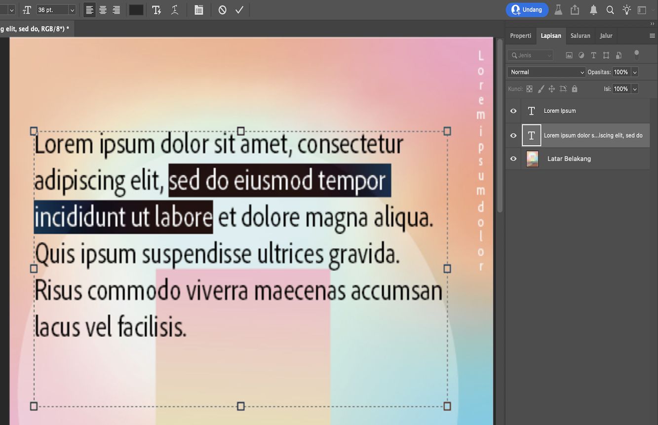The height and width of the screenshot is (425, 658).
Task: Toggle visibility of the Lorem Ipsum layer
Action: click(x=513, y=111)
